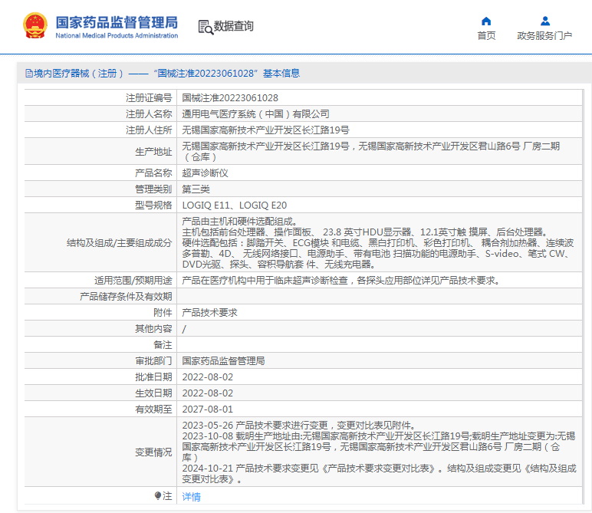The width and height of the screenshot is (592, 513).
Task: Open the 详情 link
Action: point(191,497)
